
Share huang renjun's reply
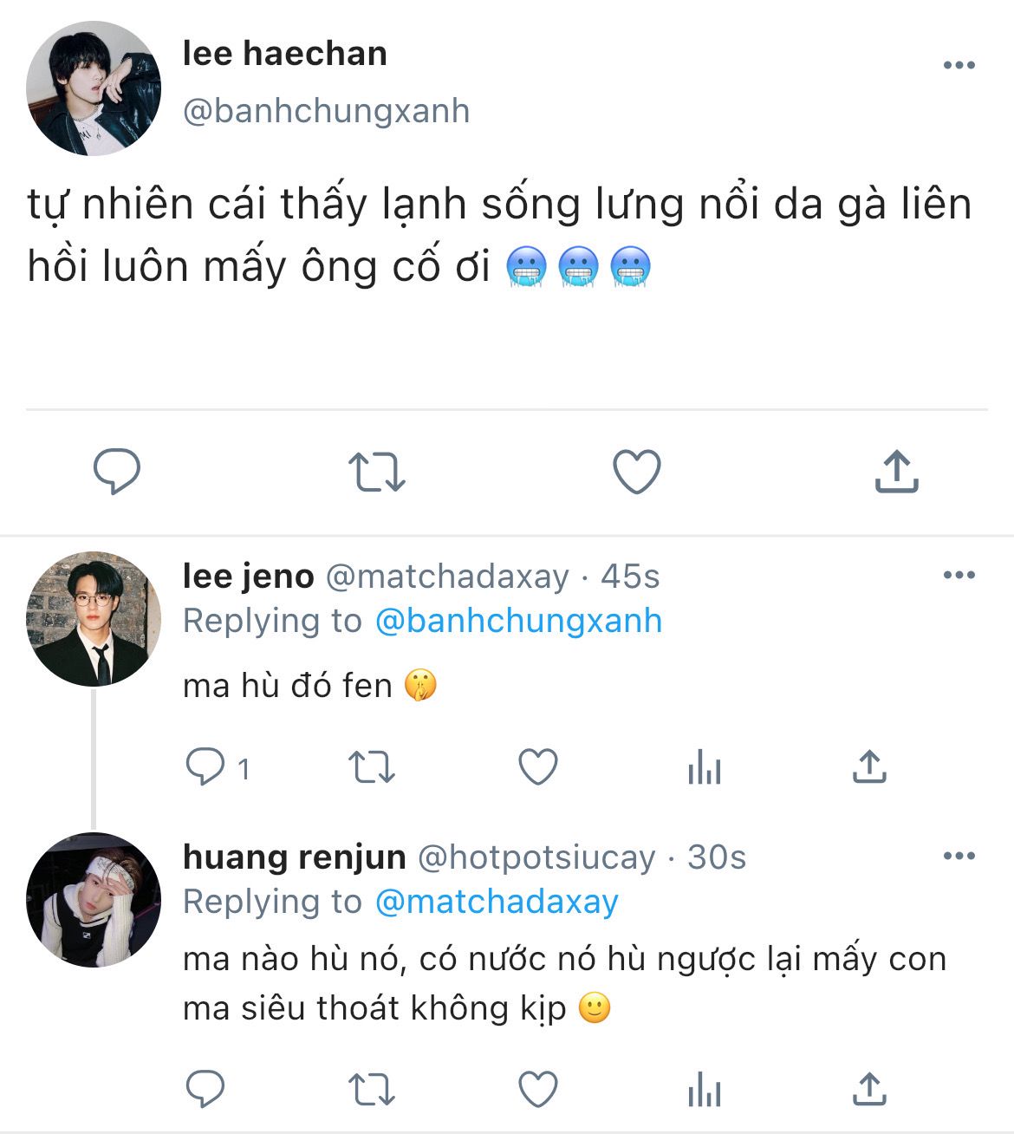click(868, 1090)
